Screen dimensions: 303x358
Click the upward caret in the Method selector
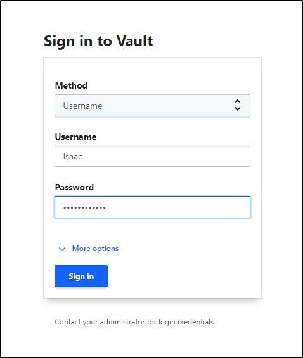(x=238, y=101)
